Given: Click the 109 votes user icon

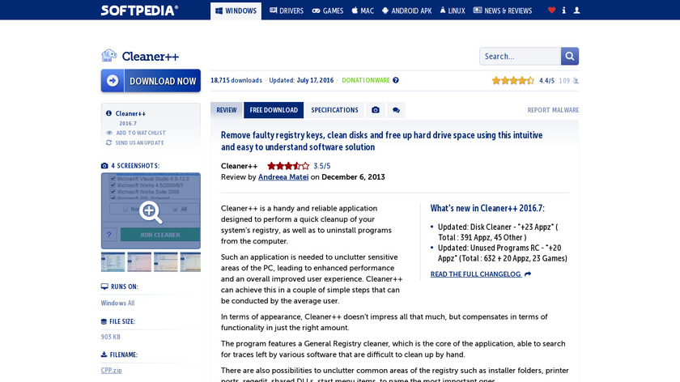Looking at the screenshot, I should (576, 81).
